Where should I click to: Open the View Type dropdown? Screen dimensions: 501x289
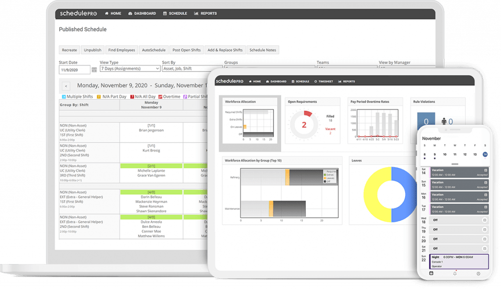[x=130, y=69]
